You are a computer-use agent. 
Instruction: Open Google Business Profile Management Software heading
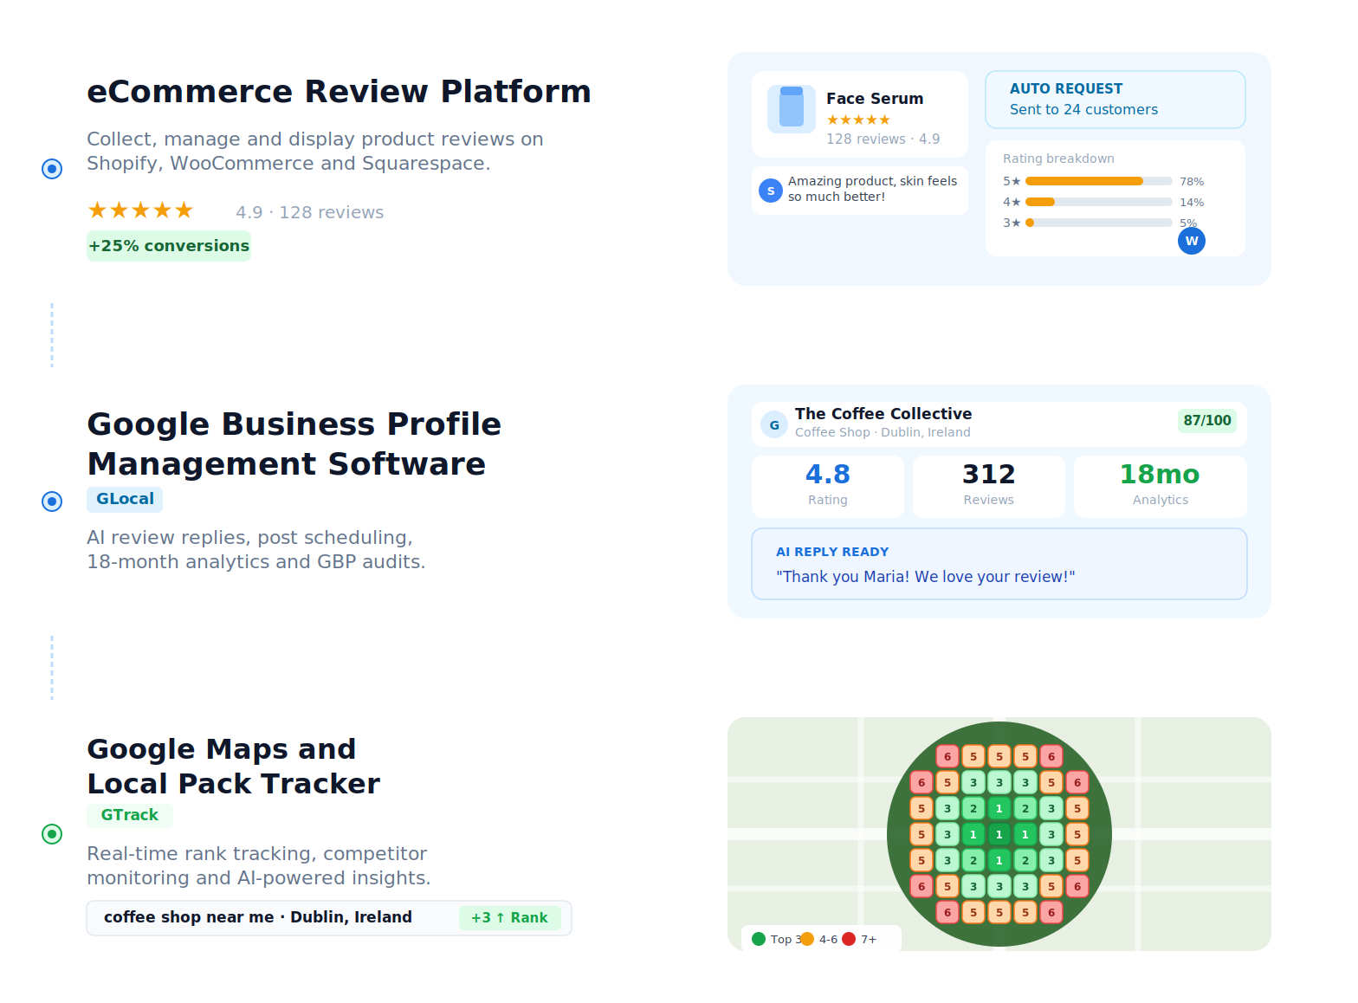[294, 443]
